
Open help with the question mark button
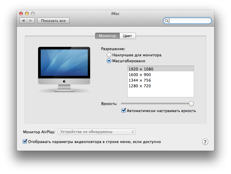pos(205,142)
